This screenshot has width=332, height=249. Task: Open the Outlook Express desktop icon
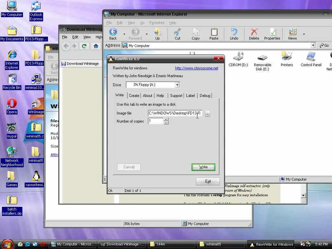36,11
